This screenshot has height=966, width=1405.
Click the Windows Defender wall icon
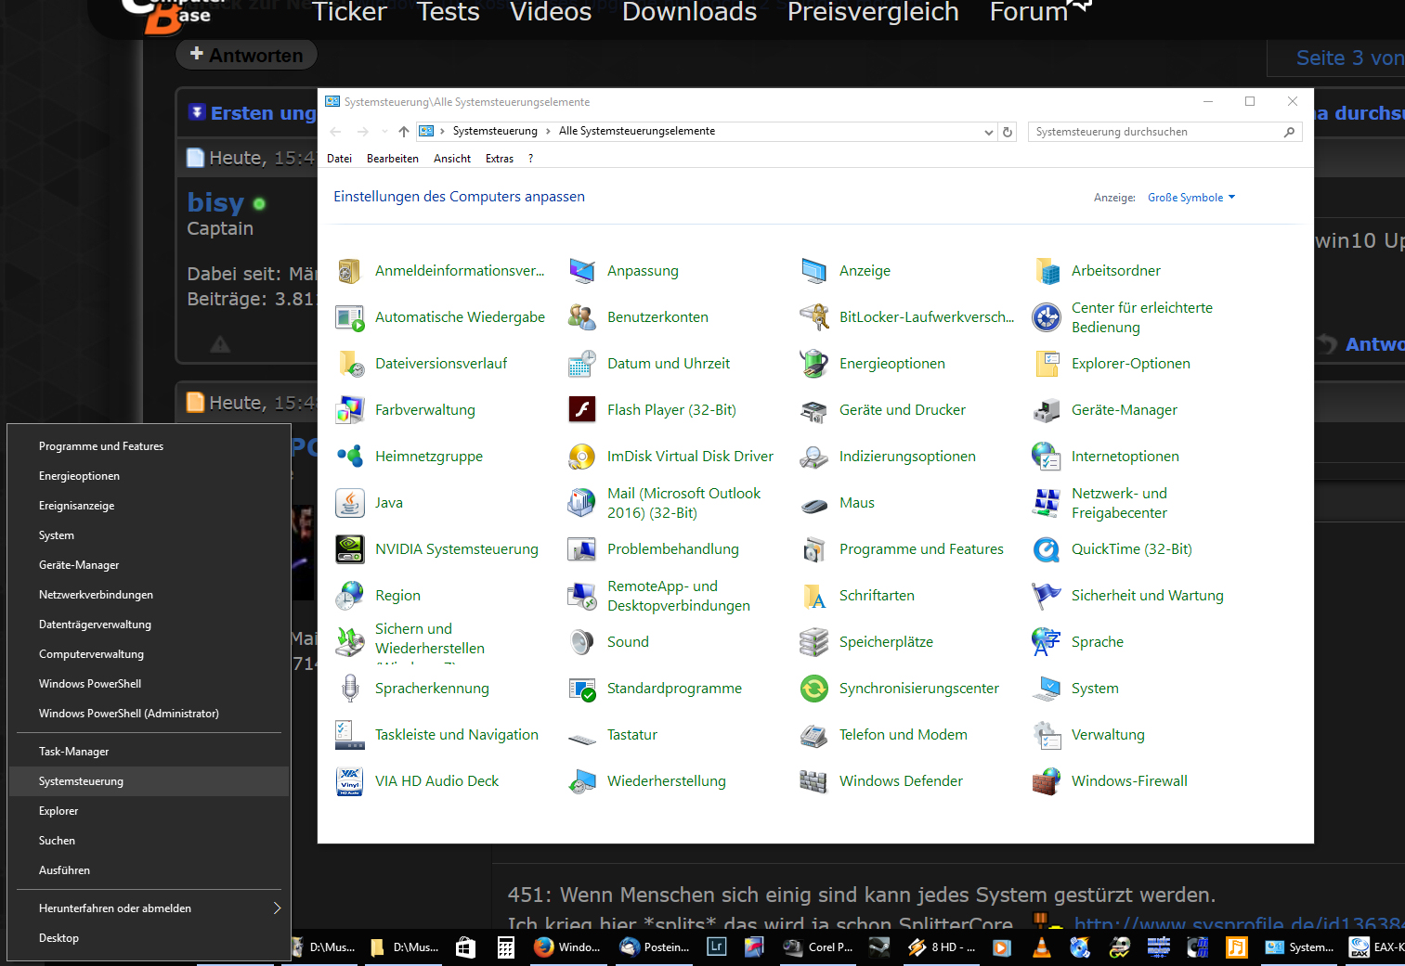click(814, 781)
